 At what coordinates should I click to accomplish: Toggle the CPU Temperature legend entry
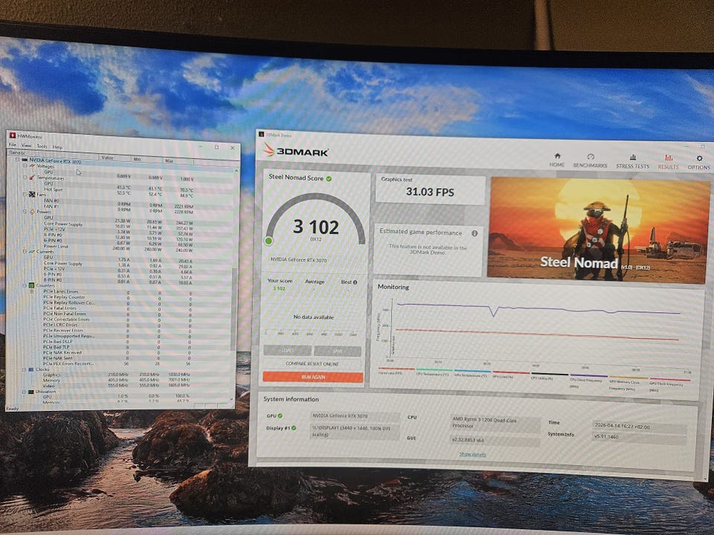coord(433,372)
